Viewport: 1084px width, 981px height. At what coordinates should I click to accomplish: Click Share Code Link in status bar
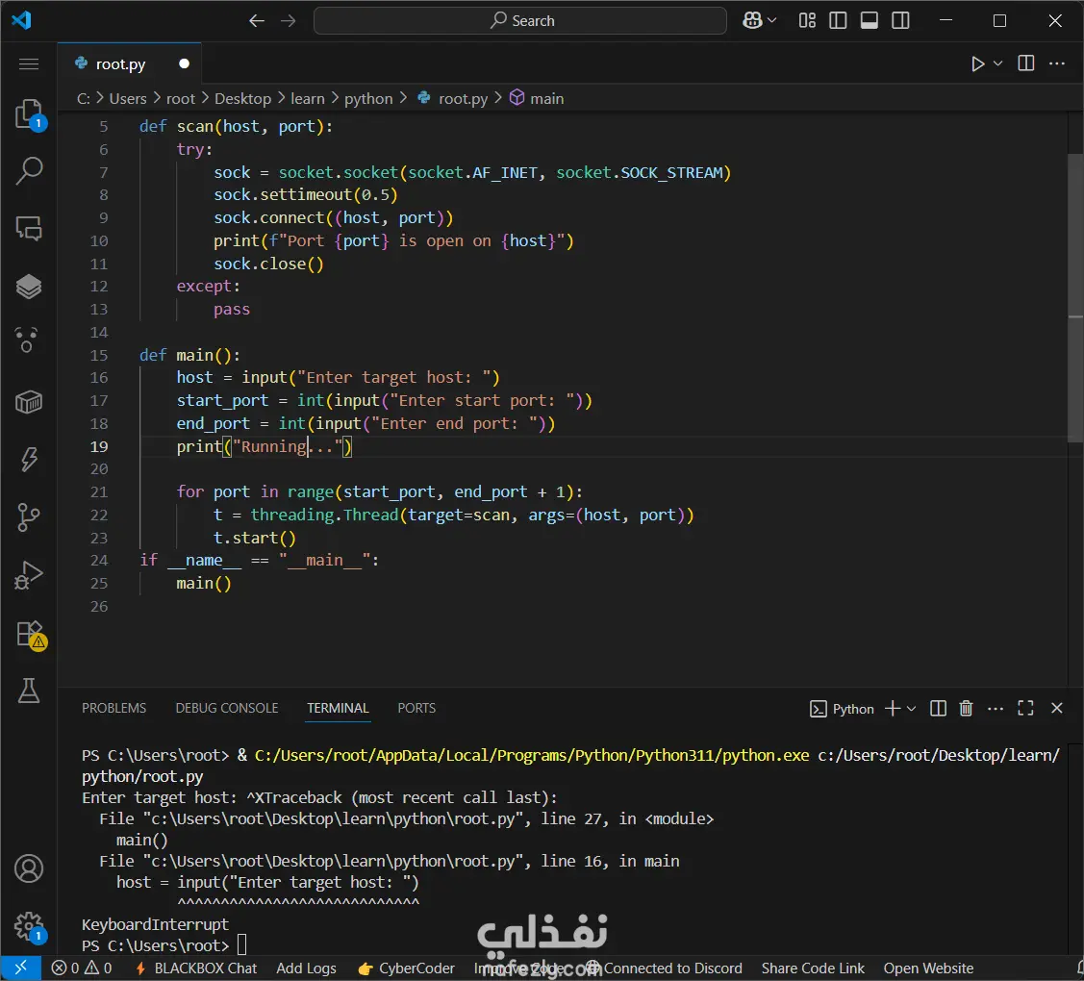[x=813, y=968]
